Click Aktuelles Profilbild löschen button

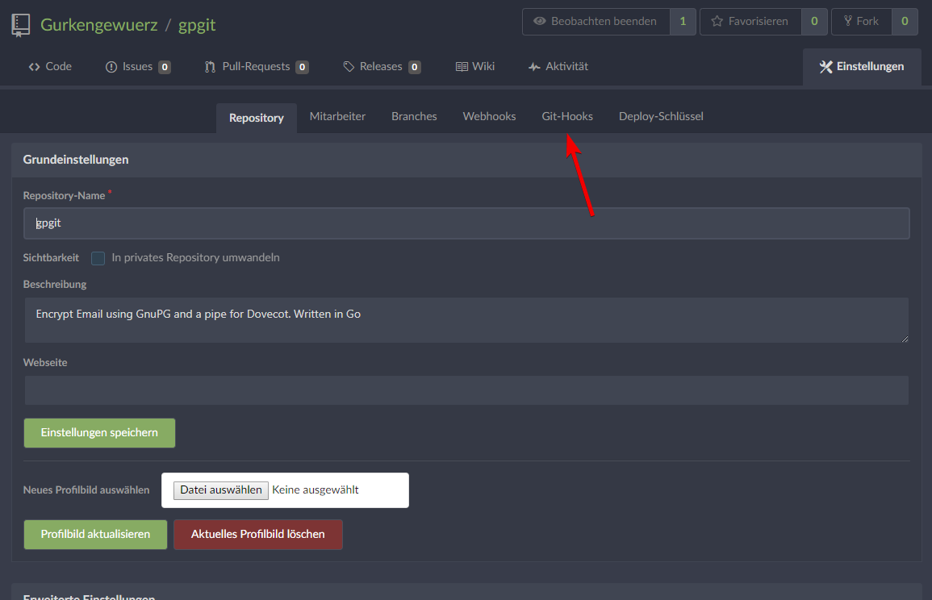[257, 535]
